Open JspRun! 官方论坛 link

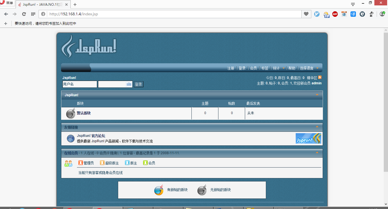(x=91, y=136)
